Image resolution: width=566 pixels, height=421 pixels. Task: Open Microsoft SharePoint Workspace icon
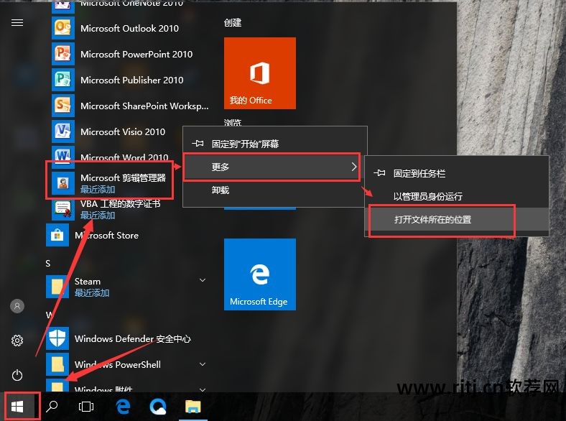62,106
